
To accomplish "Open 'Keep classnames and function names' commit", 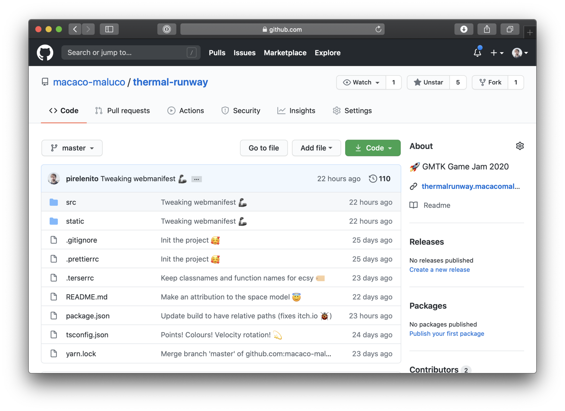I will tap(243, 278).
